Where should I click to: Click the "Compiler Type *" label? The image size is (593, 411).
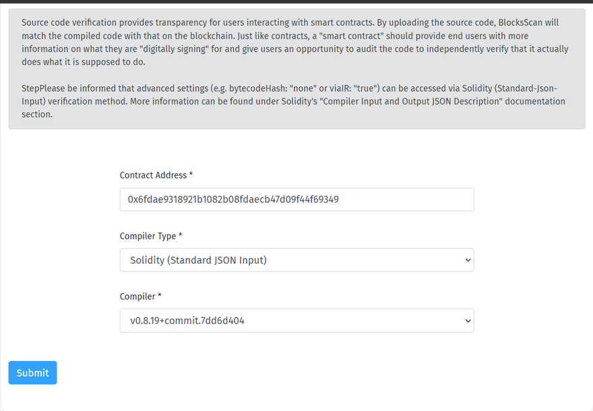click(151, 236)
